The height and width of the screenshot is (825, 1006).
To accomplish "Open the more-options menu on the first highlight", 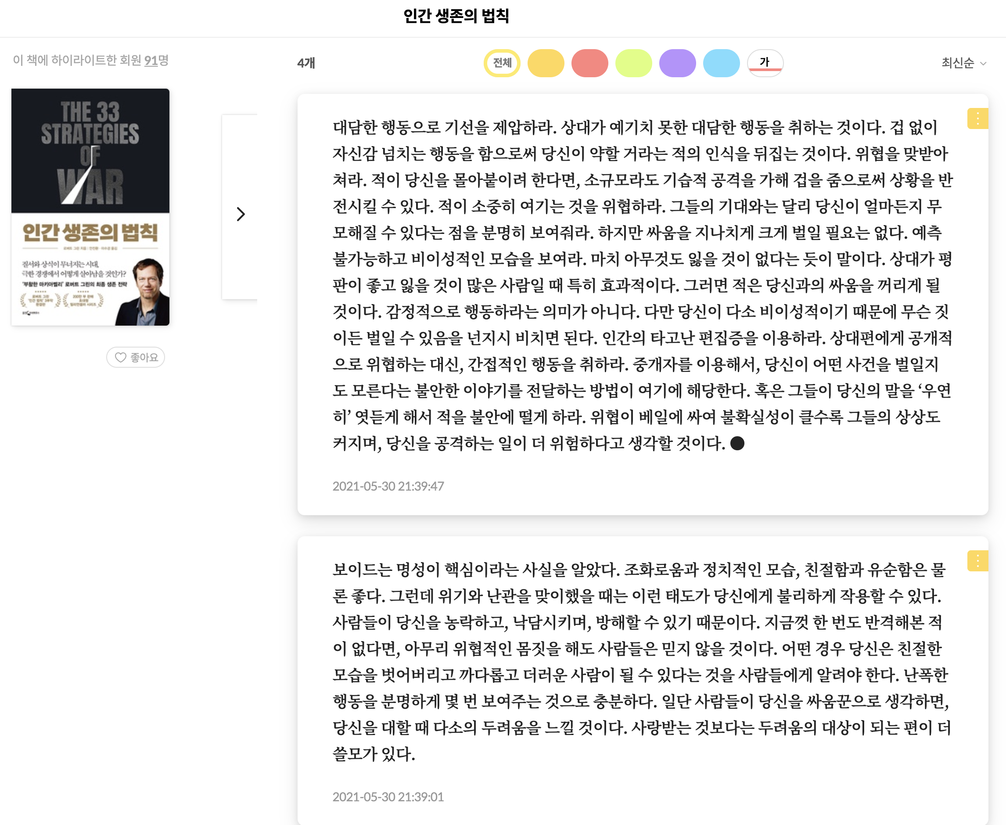I will (977, 119).
